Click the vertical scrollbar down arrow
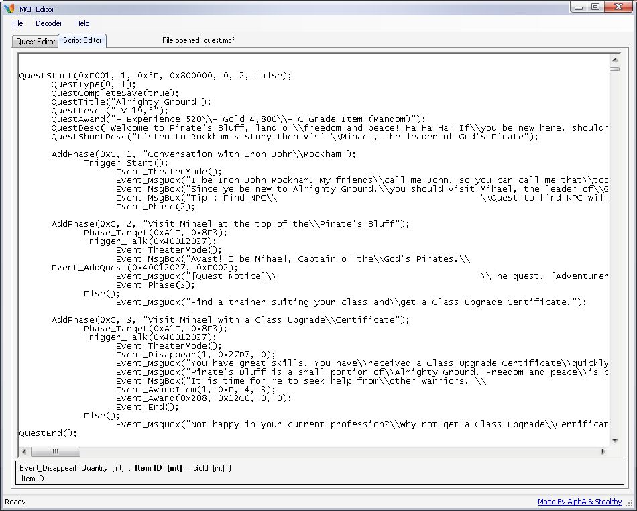 (614, 441)
